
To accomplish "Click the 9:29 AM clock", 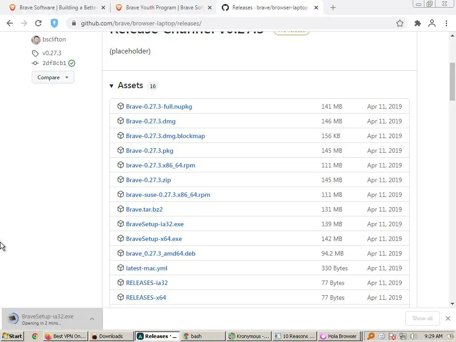I will (x=433, y=336).
